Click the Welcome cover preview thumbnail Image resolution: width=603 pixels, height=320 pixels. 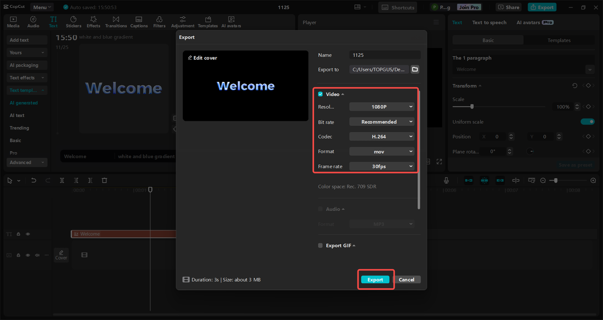tap(245, 86)
